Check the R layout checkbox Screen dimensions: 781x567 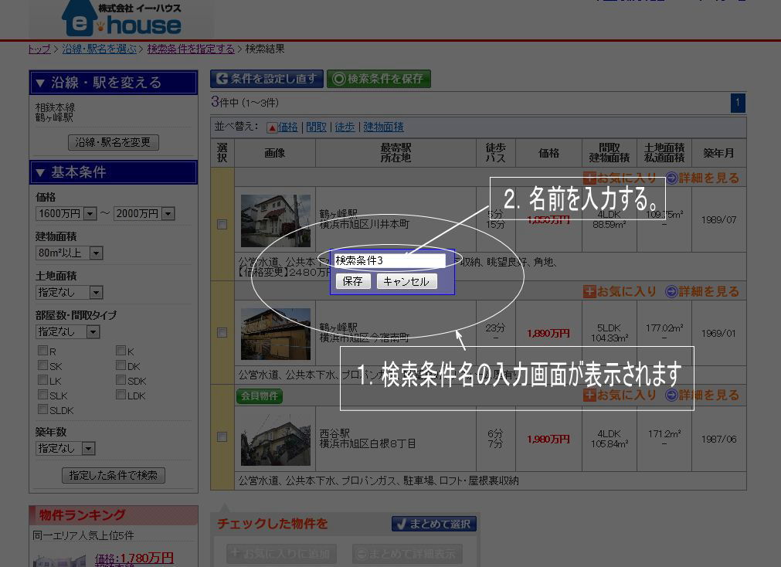pos(42,350)
